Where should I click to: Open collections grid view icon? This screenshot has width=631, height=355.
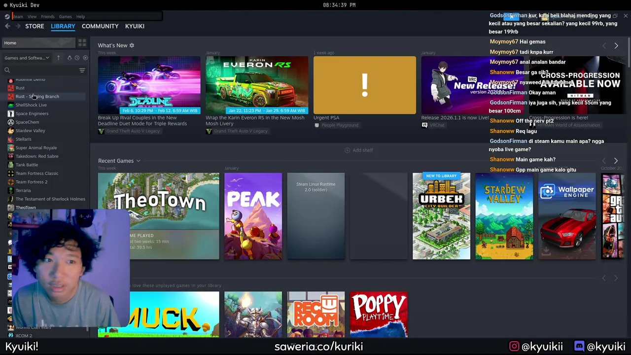click(x=82, y=43)
